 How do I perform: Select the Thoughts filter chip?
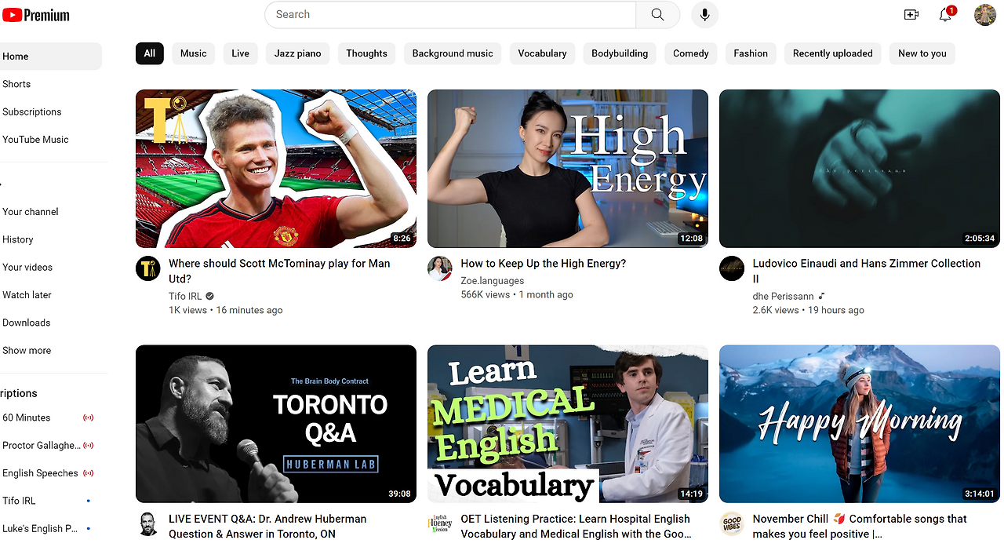366,53
